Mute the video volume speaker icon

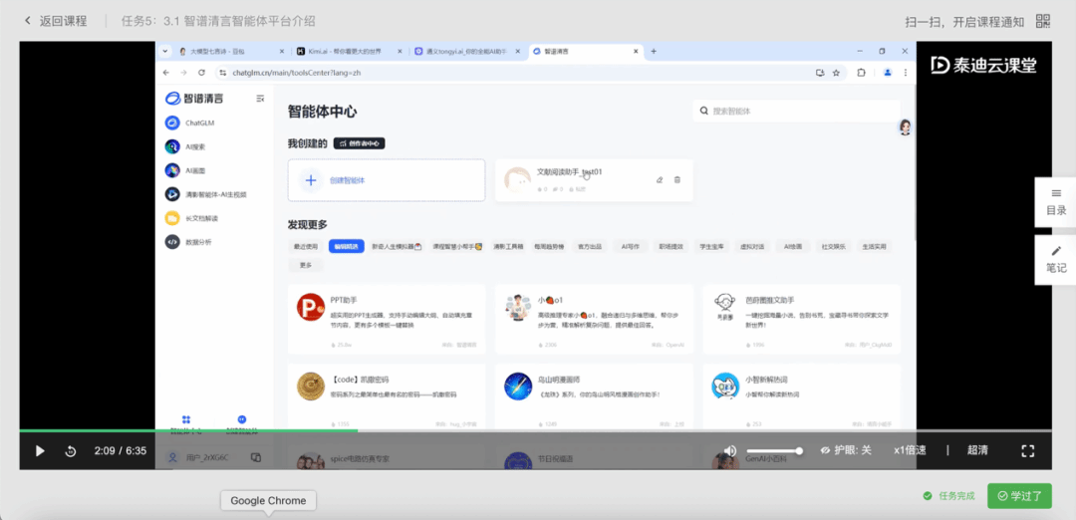pos(730,450)
